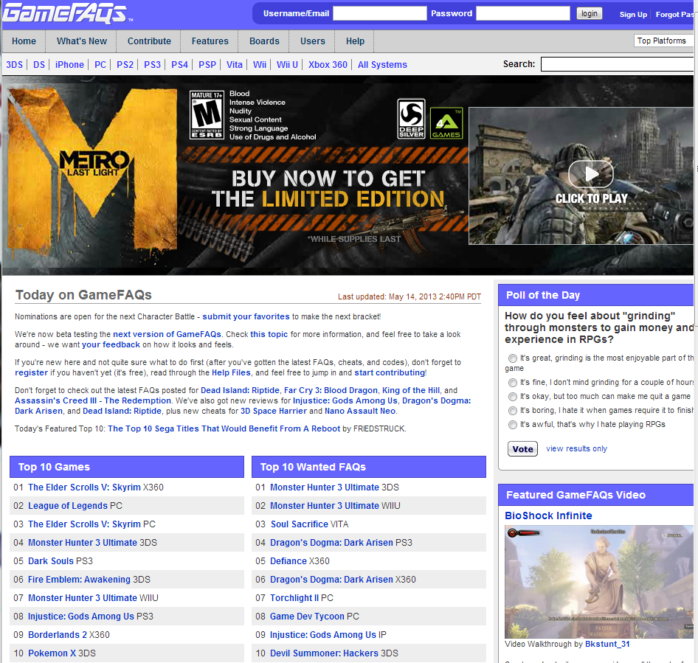Open the Top Platforms dropdown
The width and height of the screenshot is (698, 663).
point(663,41)
